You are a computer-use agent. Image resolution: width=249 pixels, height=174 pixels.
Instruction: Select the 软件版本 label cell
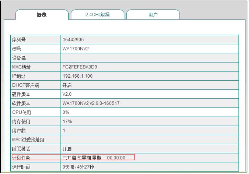click(36, 103)
